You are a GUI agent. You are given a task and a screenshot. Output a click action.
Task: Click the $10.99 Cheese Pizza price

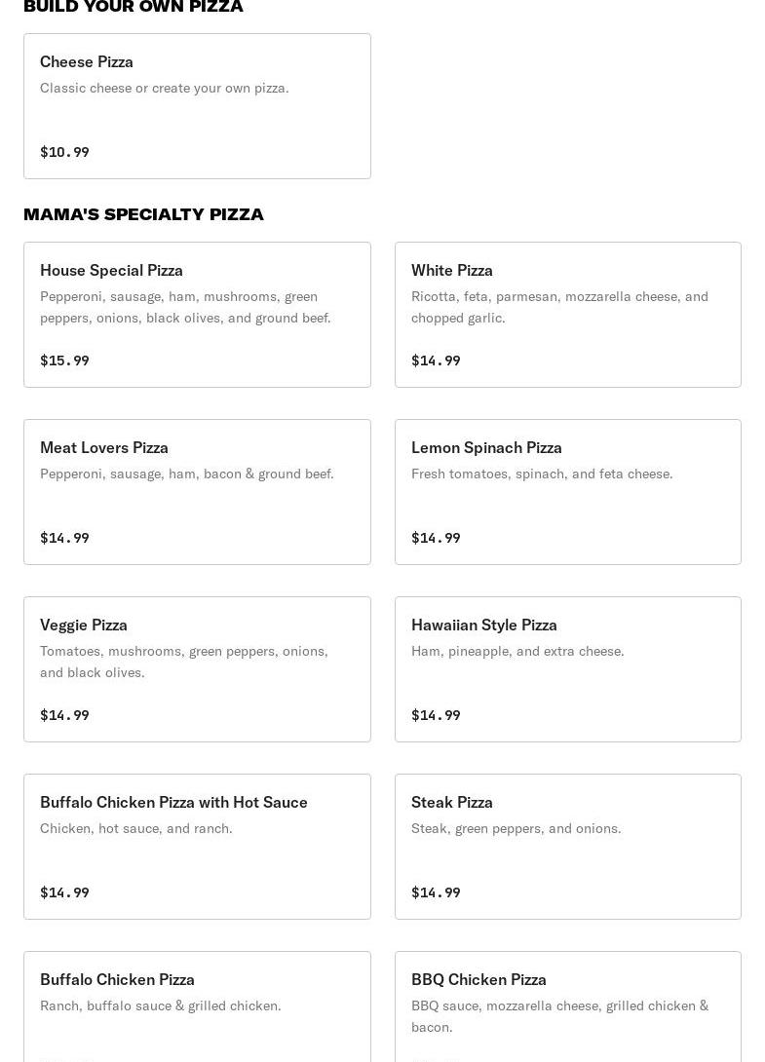[64, 152]
